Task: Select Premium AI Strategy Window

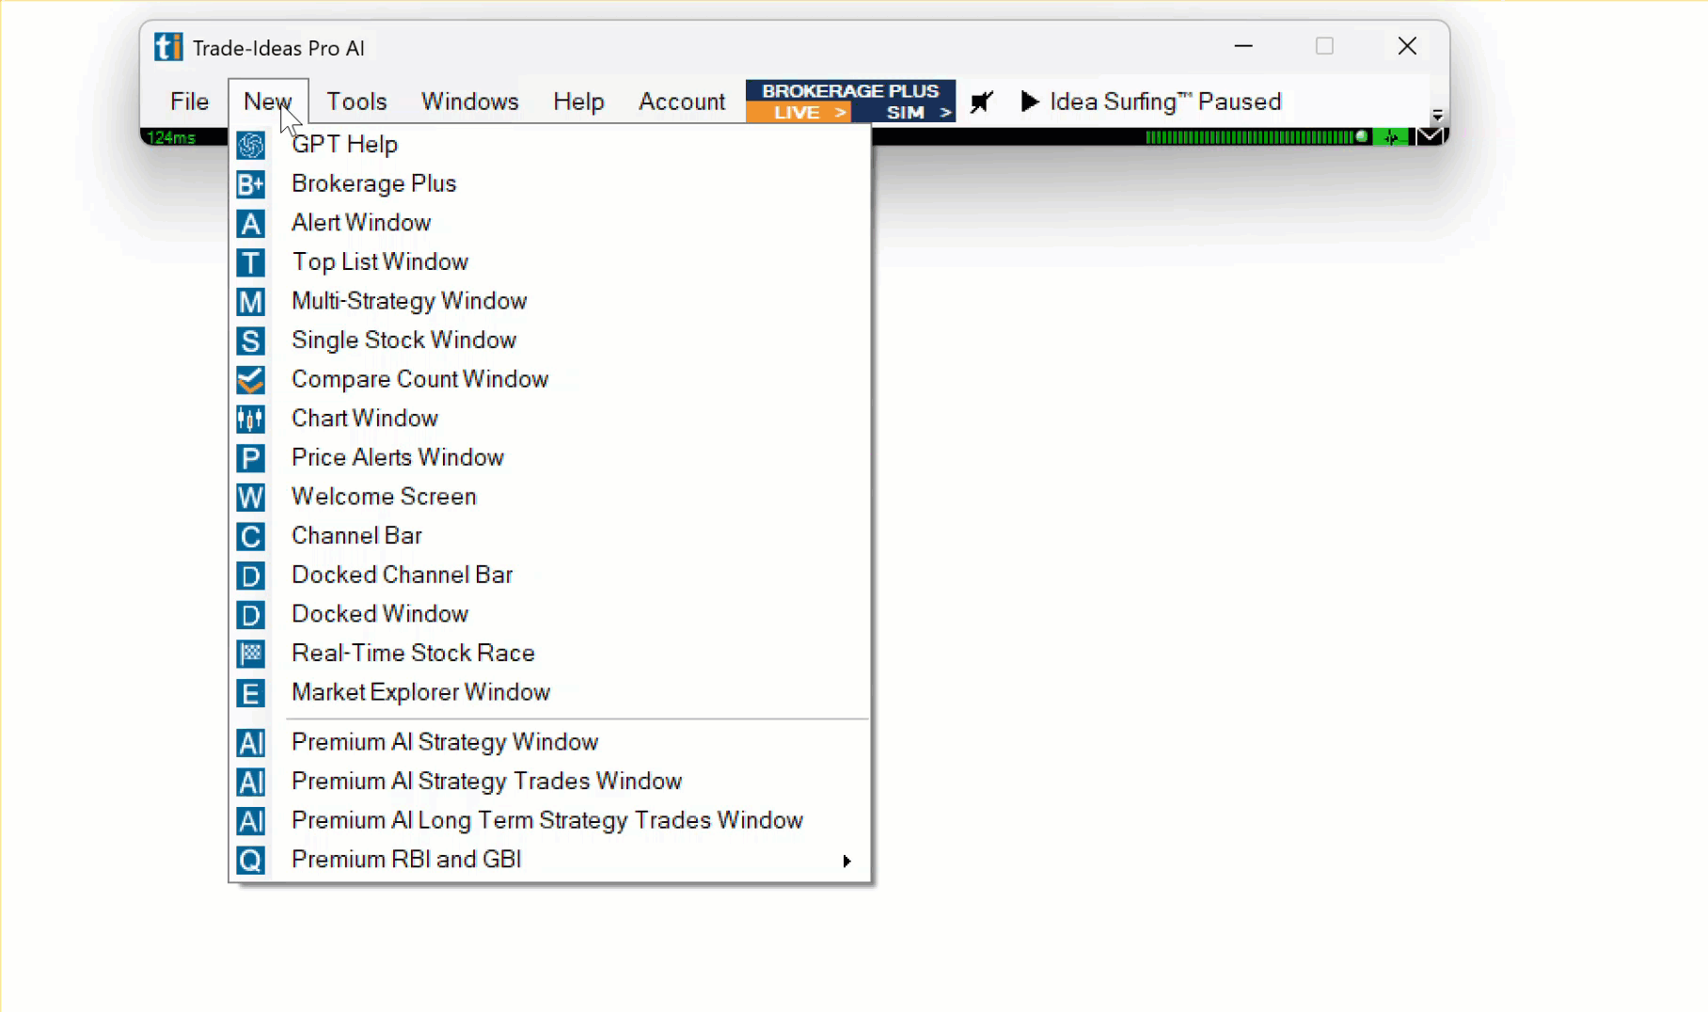Action: (x=550, y=742)
